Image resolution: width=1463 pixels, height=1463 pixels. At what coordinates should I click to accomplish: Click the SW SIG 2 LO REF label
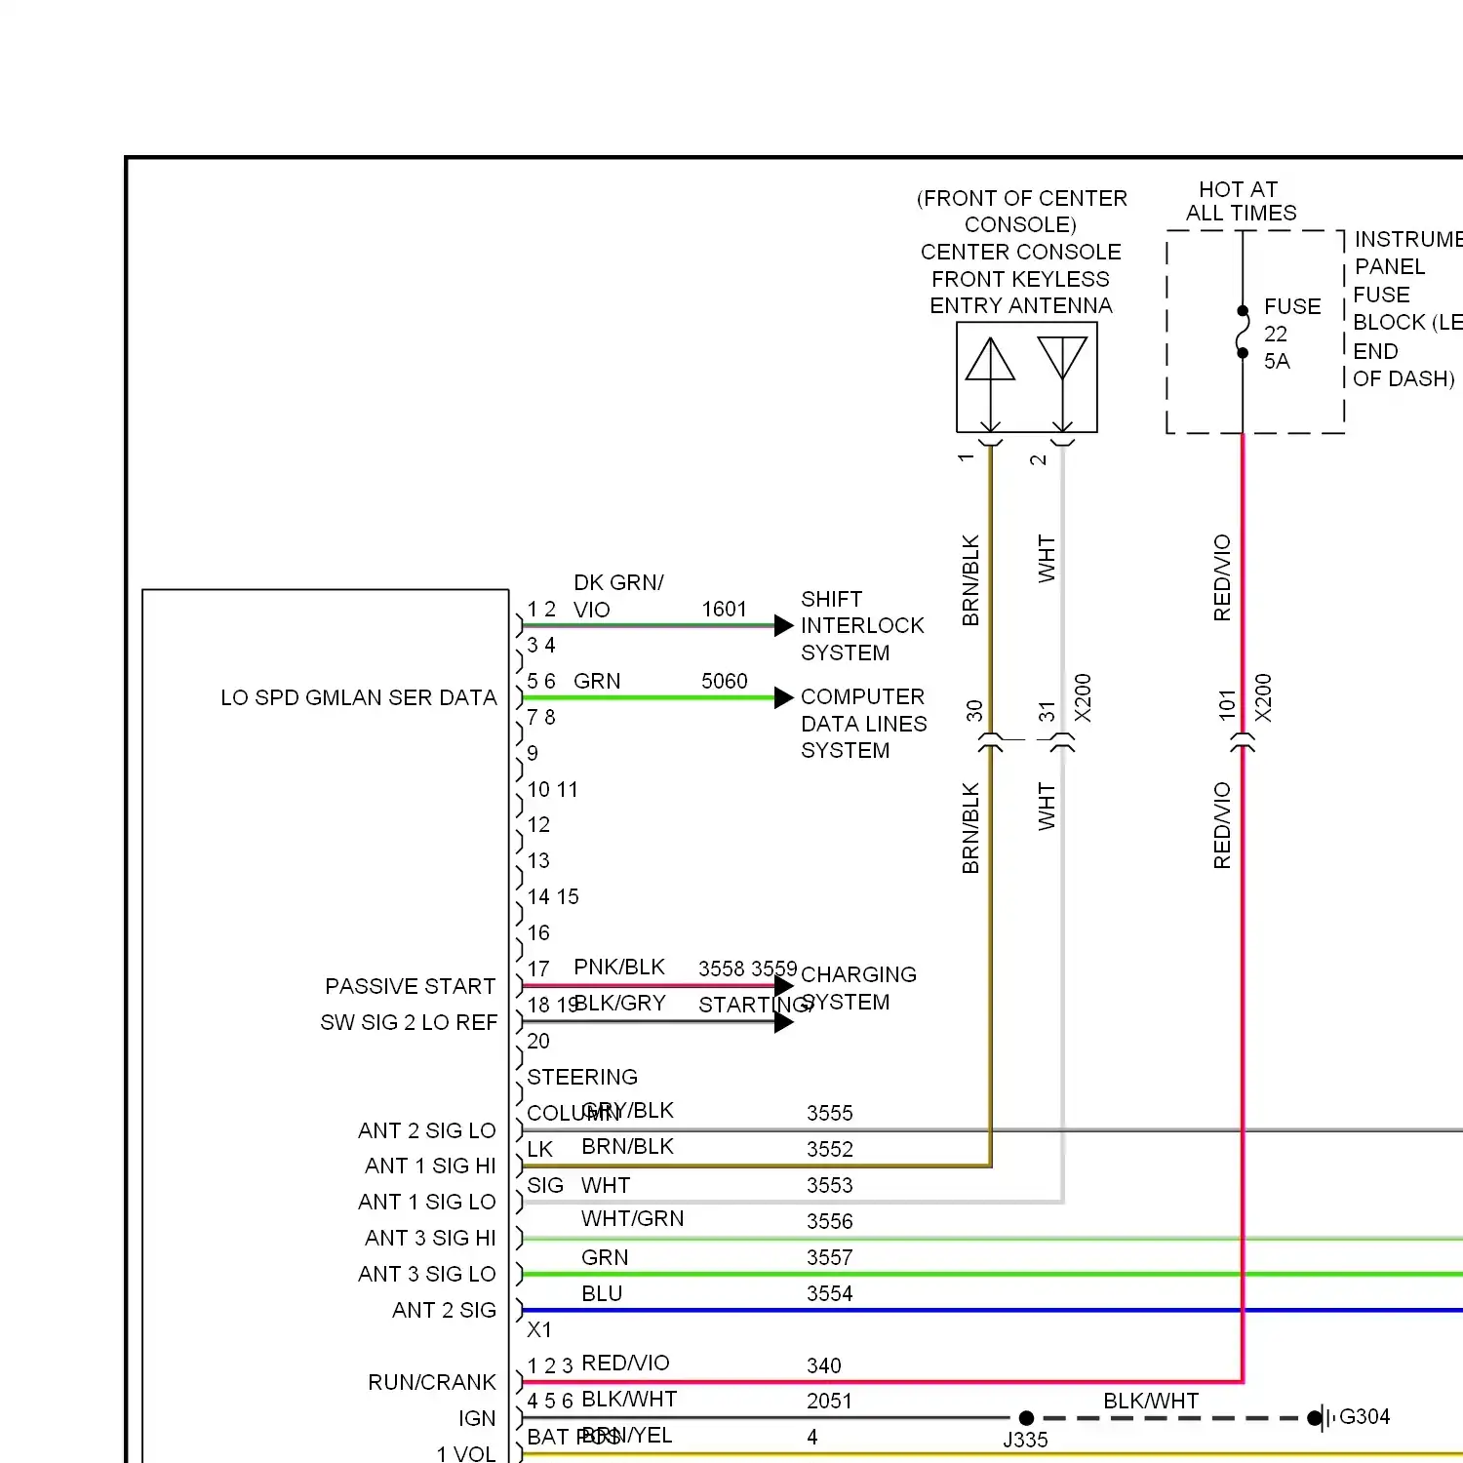[409, 1022]
